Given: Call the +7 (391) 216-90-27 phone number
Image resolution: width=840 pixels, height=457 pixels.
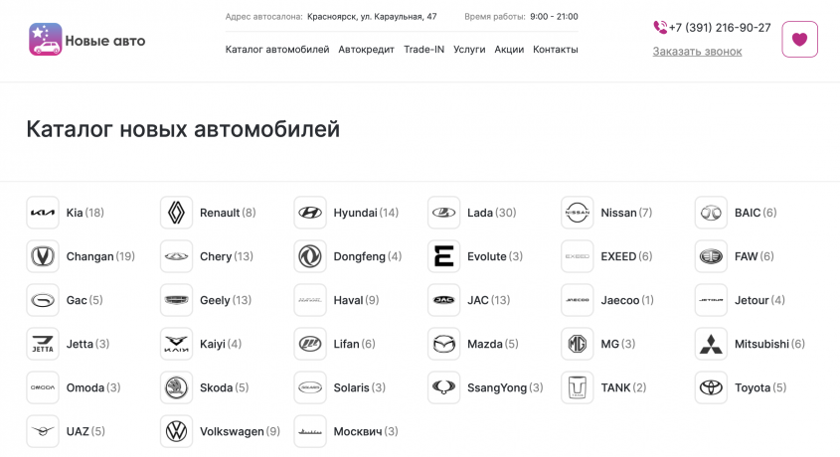Looking at the screenshot, I should pos(720,27).
